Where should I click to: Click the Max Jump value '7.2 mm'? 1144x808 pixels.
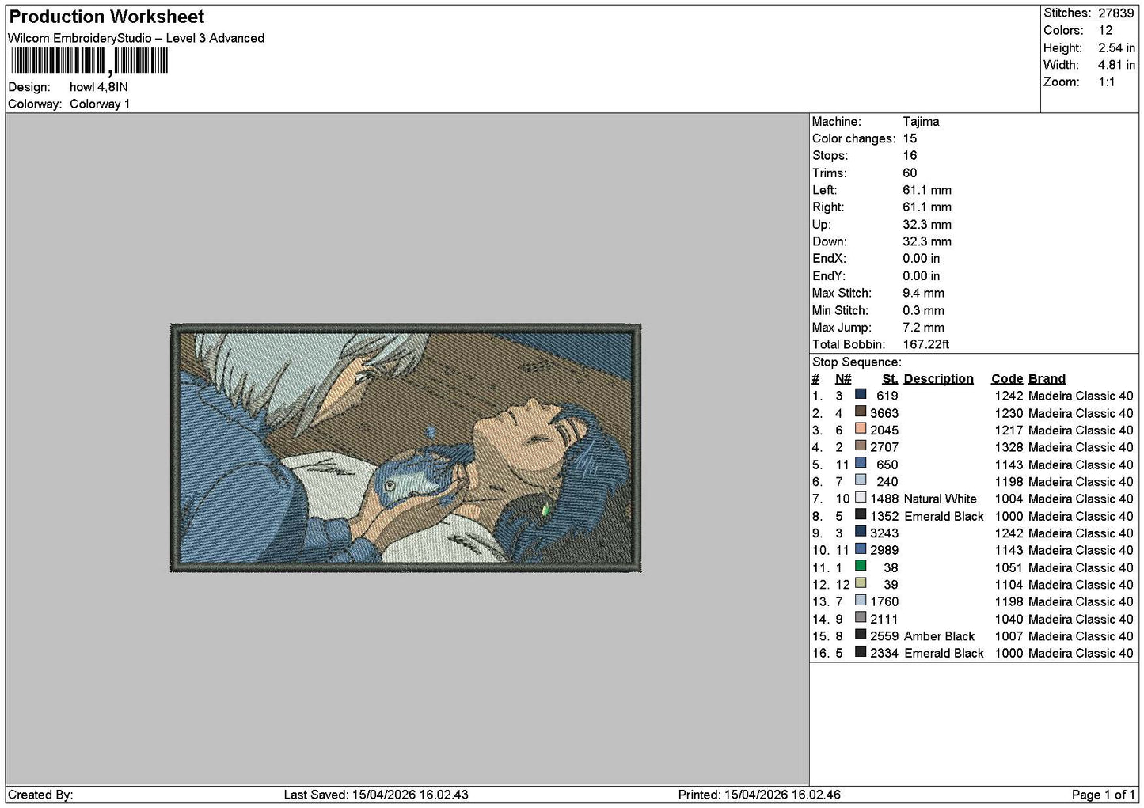923,328
